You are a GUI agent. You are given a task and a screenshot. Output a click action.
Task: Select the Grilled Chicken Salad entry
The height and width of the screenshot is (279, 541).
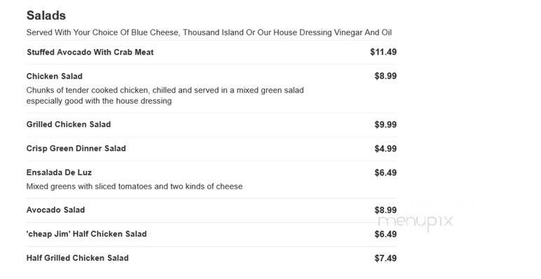click(68, 124)
